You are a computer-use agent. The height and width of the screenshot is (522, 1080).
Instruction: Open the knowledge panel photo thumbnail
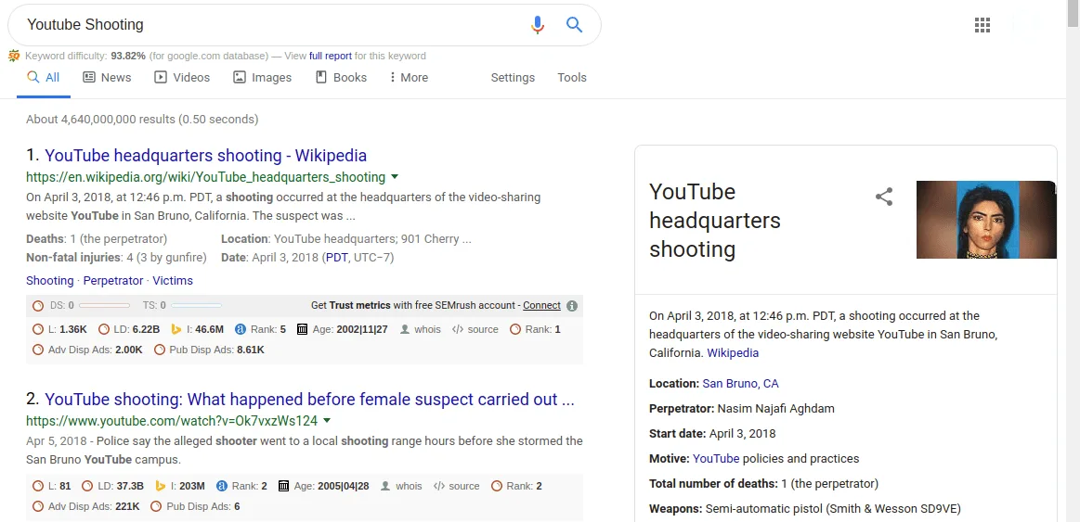pos(985,220)
